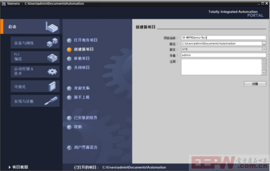This screenshot has width=270, height=171.
Task: Click the bullet beside 移植项目
Action: click(69, 59)
